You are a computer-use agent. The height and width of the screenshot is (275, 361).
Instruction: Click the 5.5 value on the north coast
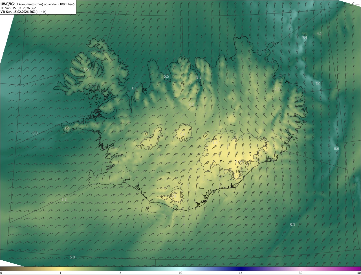(x=166, y=76)
